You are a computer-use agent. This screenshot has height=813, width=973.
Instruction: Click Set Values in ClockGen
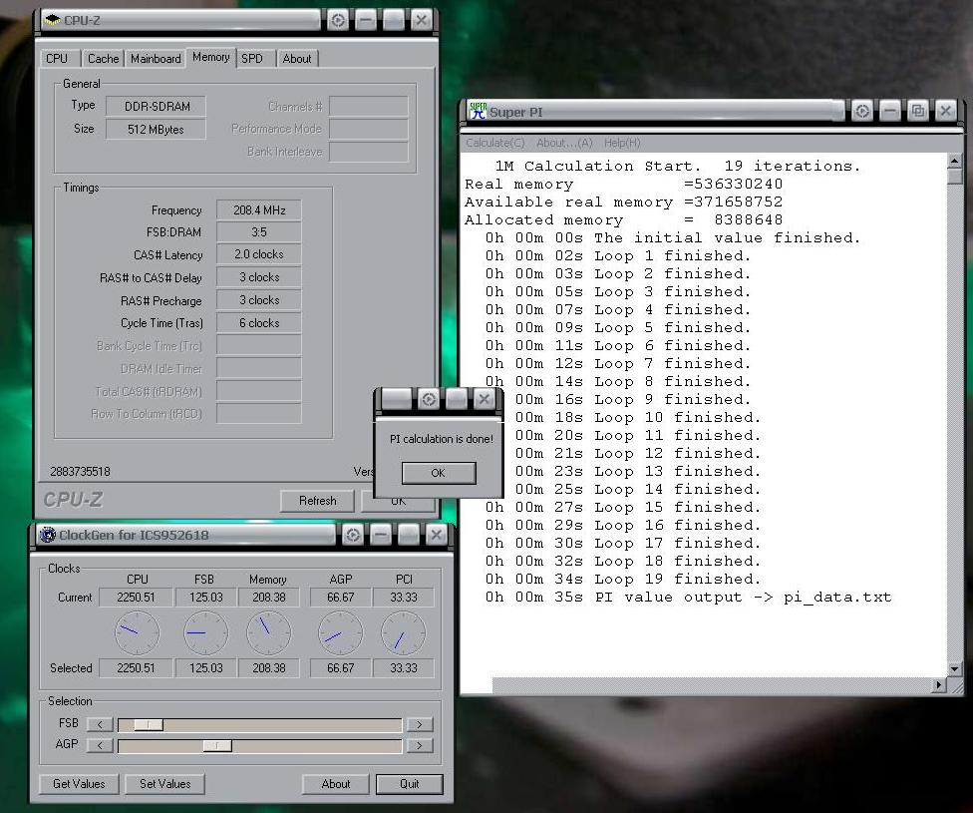164,784
